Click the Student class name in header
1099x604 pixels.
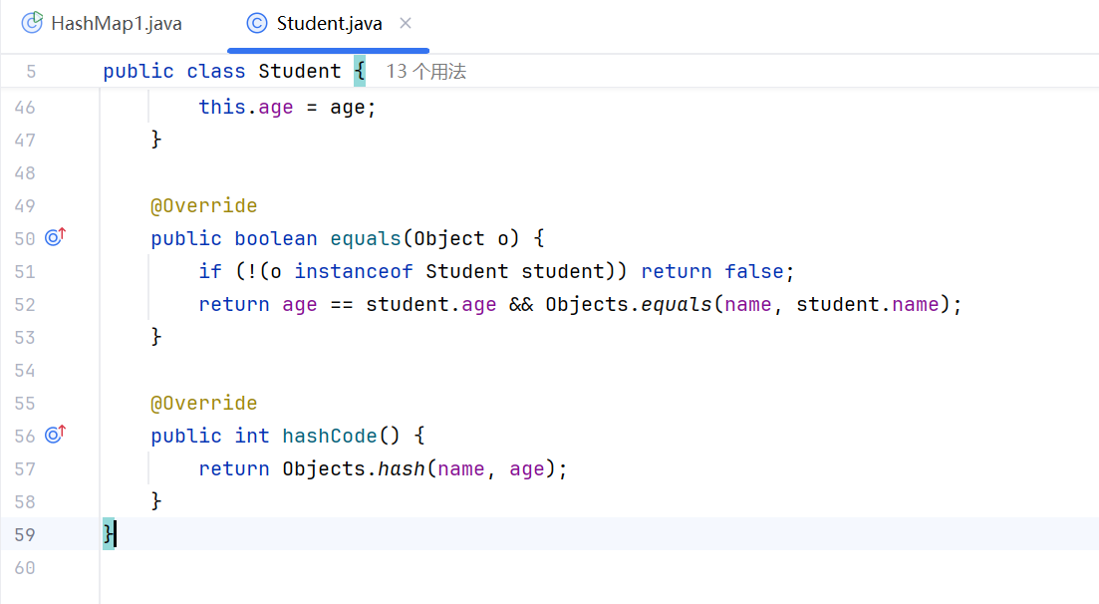299,72
